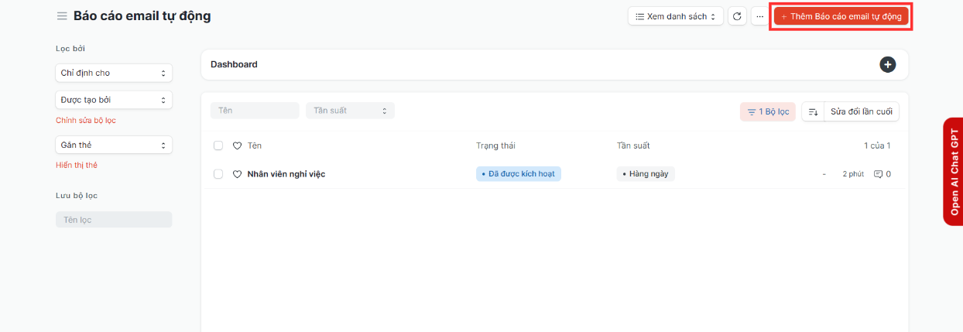Click the Dashboard plus icon
The height and width of the screenshot is (332, 963).
click(887, 64)
